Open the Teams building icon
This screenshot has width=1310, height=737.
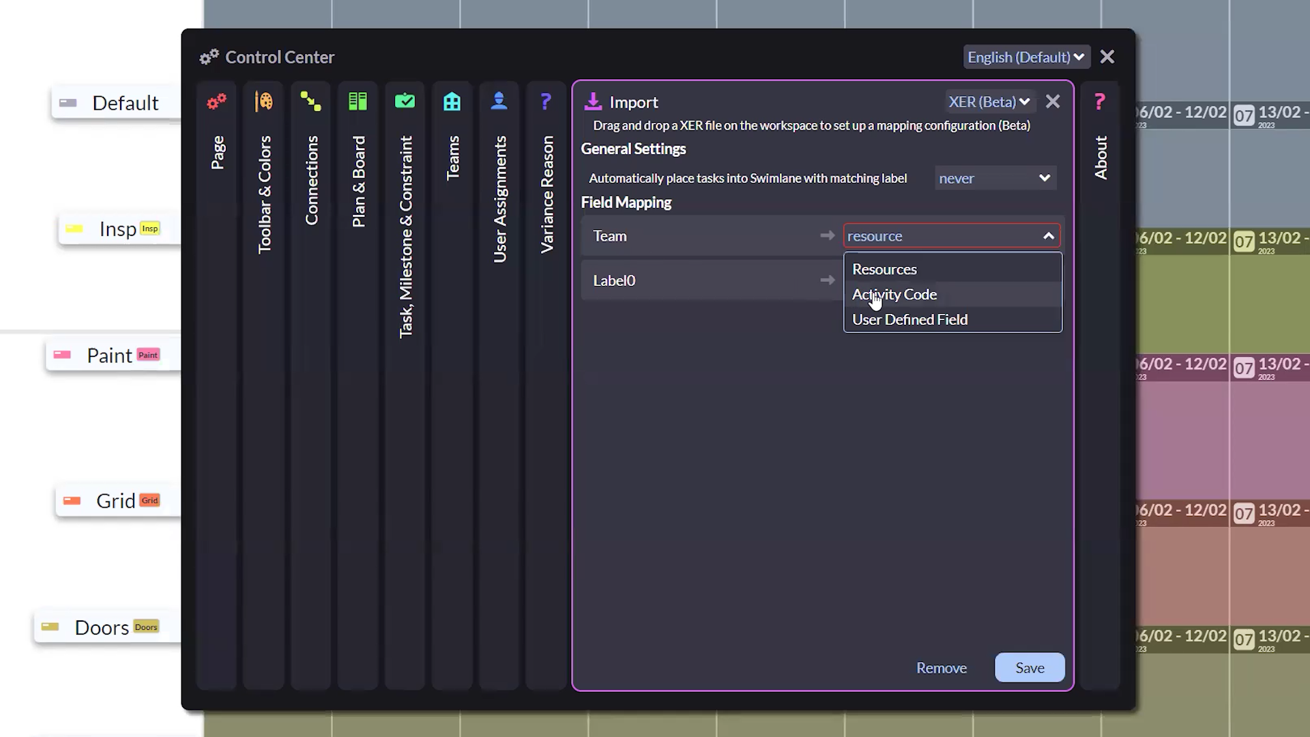pos(452,102)
